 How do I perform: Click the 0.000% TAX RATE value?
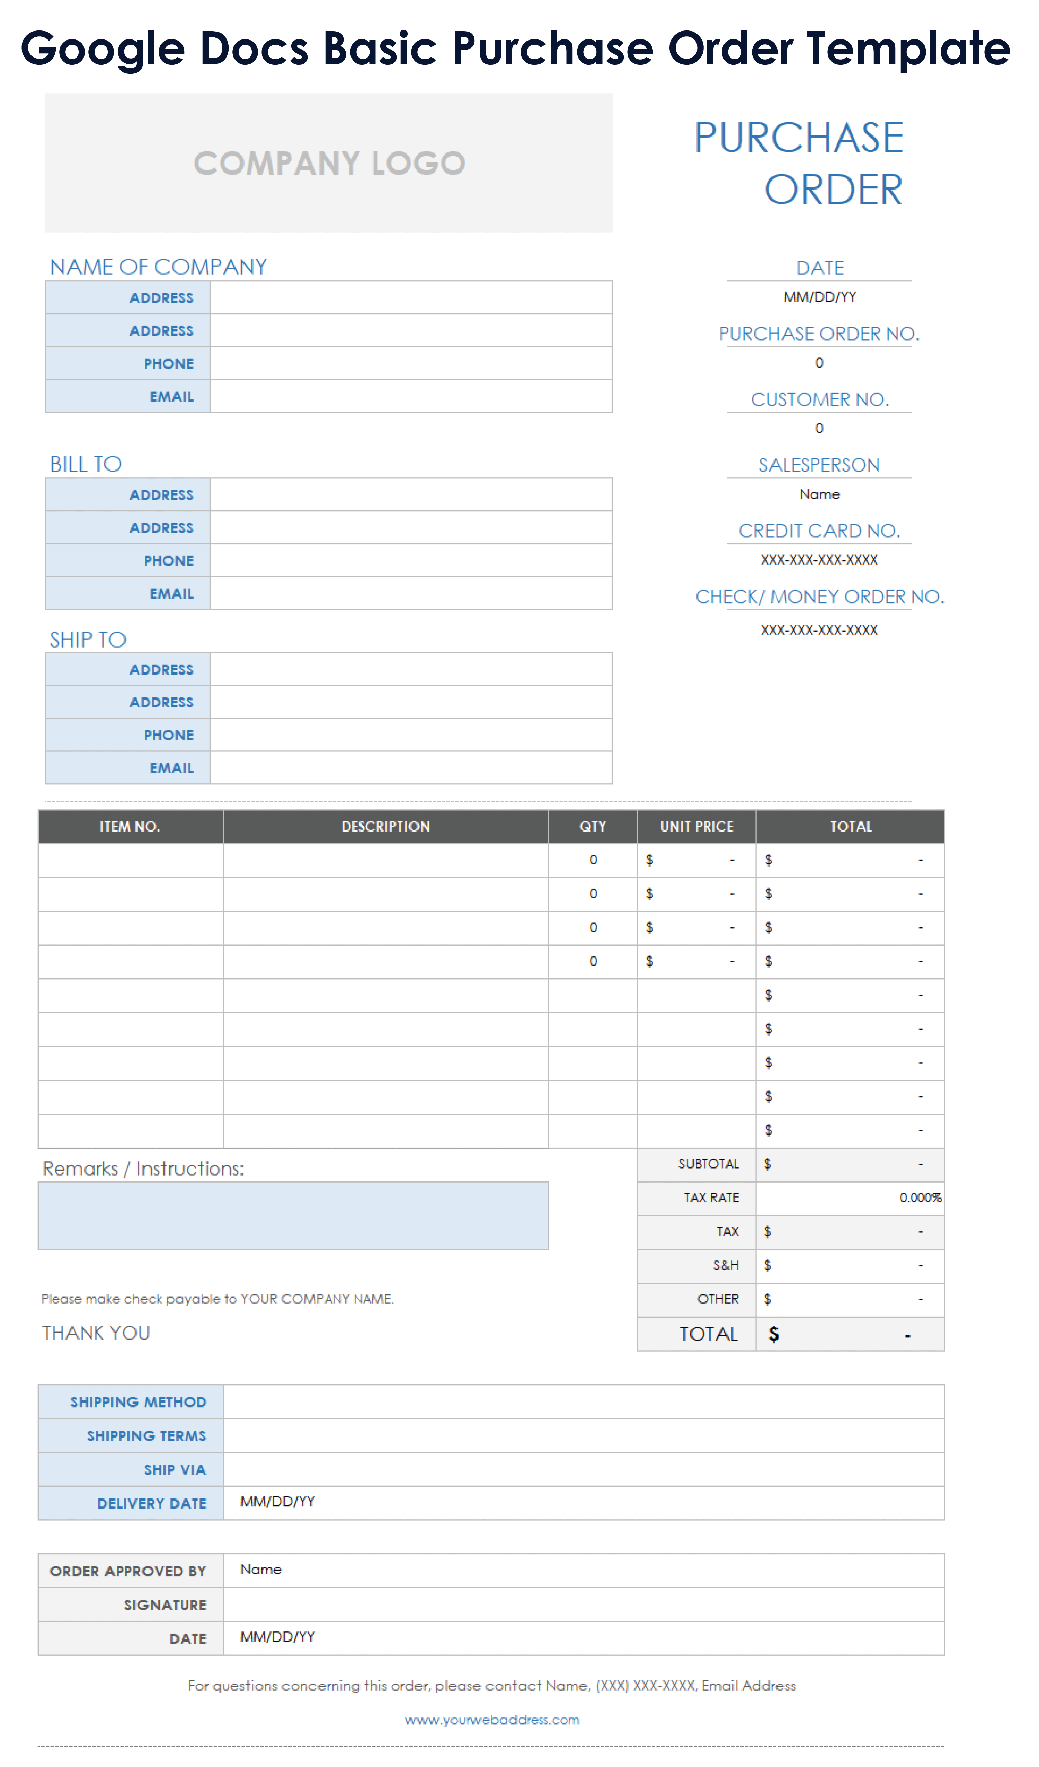click(920, 1198)
